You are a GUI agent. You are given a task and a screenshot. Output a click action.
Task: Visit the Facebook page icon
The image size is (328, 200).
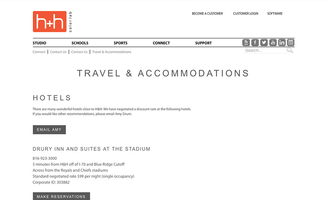point(255,42)
